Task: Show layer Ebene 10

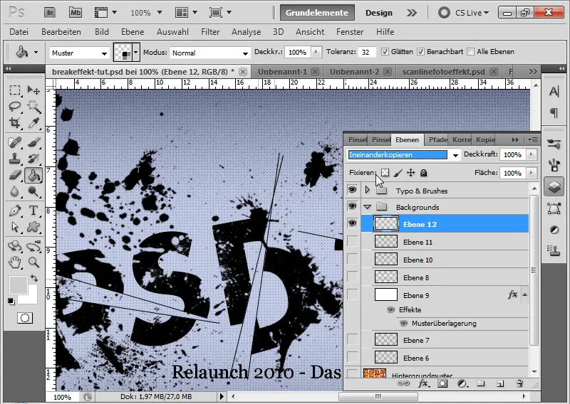Action: point(352,259)
